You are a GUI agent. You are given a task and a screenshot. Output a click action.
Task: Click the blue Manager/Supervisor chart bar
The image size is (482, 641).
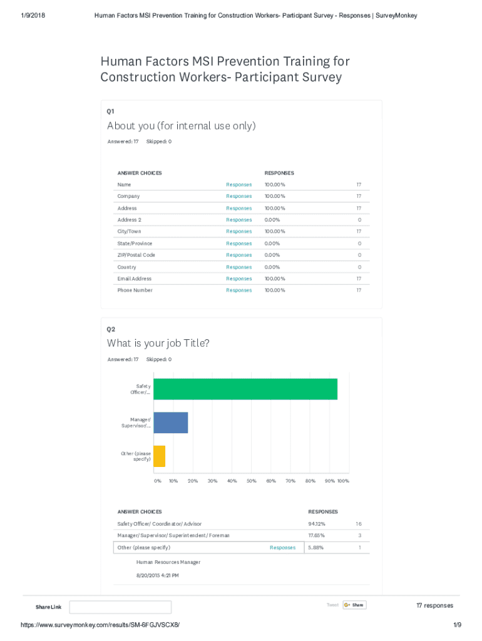(170, 423)
